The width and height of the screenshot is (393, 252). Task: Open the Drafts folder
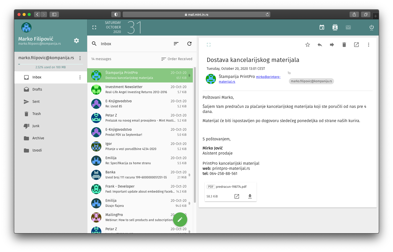[37, 89]
